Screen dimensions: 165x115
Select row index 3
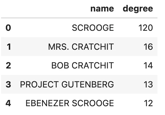[8, 85]
